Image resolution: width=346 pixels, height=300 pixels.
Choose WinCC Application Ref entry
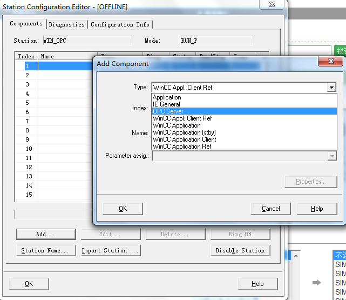tap(244, 146)
